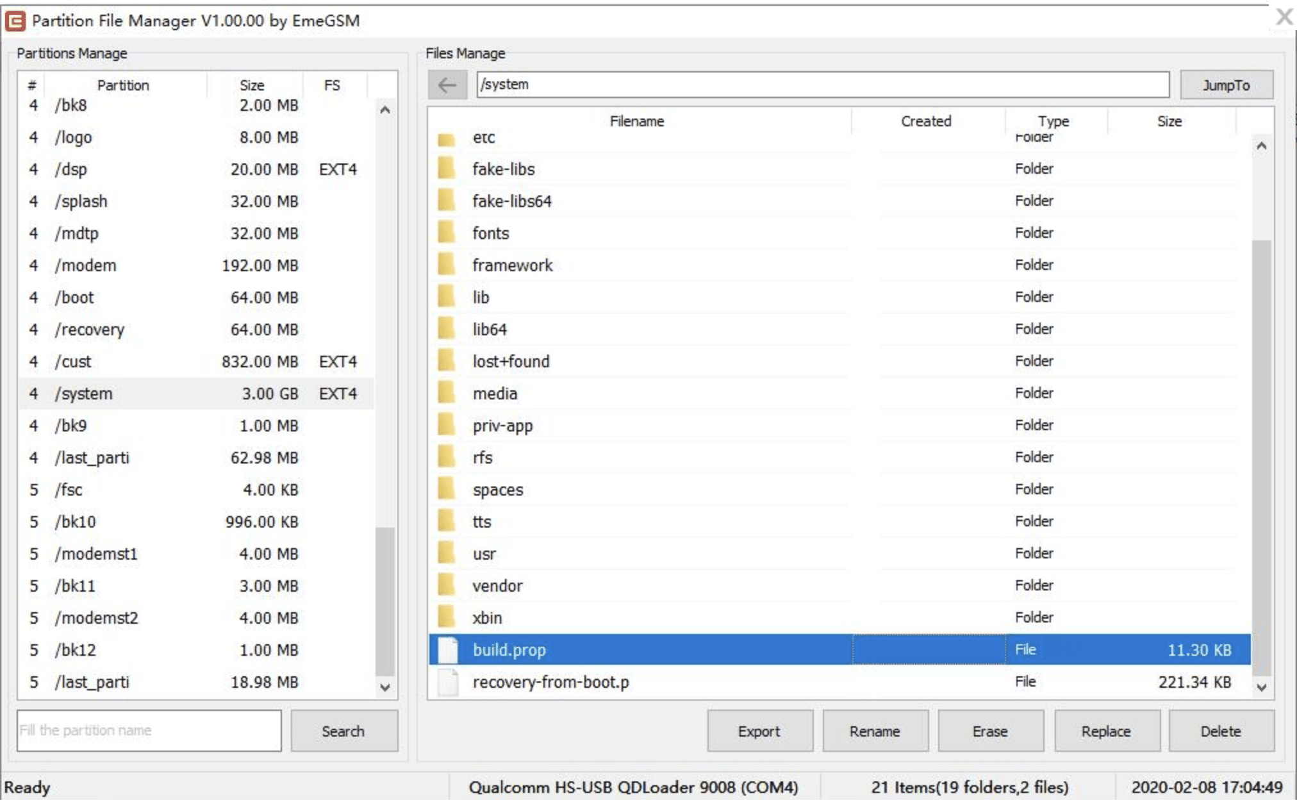The image size is (1297, 800).
Task: Click the fonts folder icon
Action: pyautogui.click(x=447, y=233)
